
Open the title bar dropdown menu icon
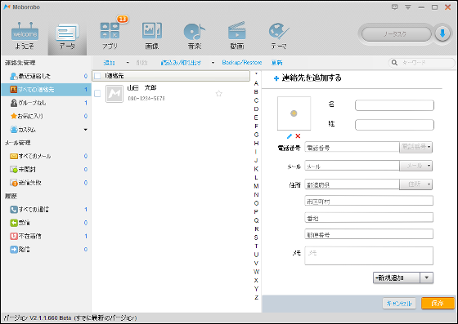pyautogui.click(x=408, y=7)
